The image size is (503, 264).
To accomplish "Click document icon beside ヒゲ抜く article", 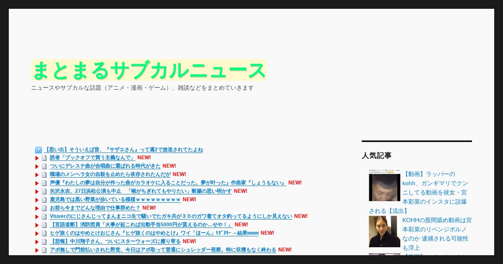I will click(x=44, y=233).
